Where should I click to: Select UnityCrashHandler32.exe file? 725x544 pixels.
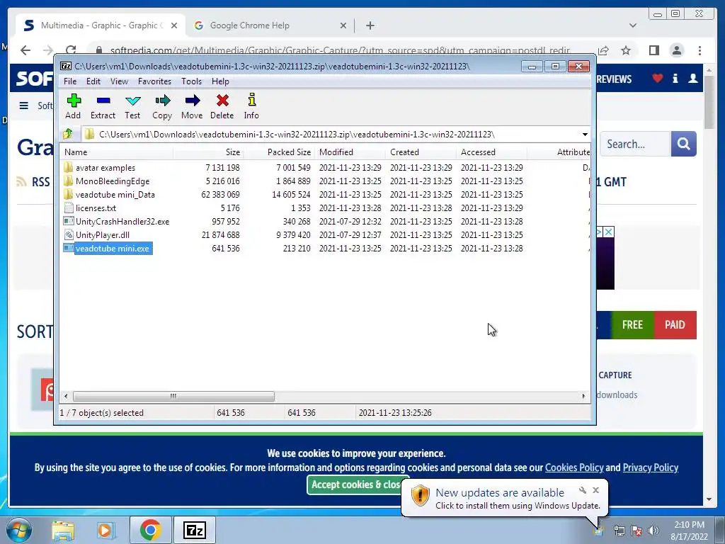pyautogui.click(x=122, y=222)
